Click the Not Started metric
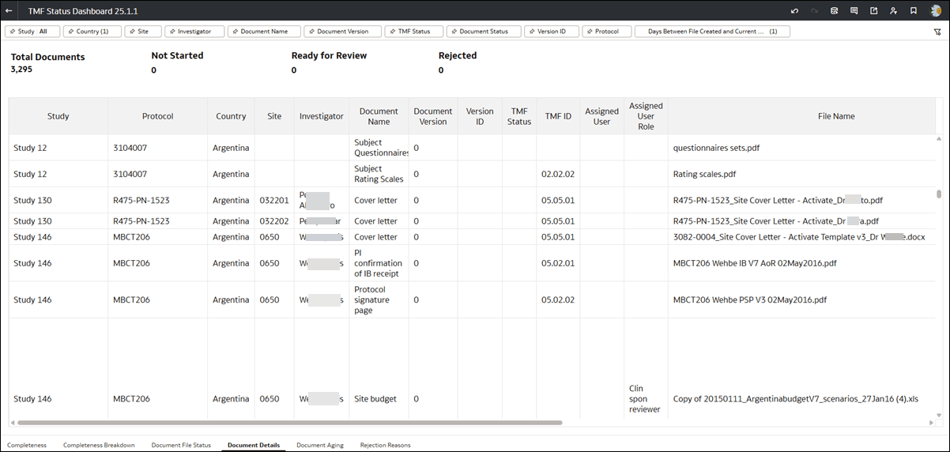 point(177,62)
